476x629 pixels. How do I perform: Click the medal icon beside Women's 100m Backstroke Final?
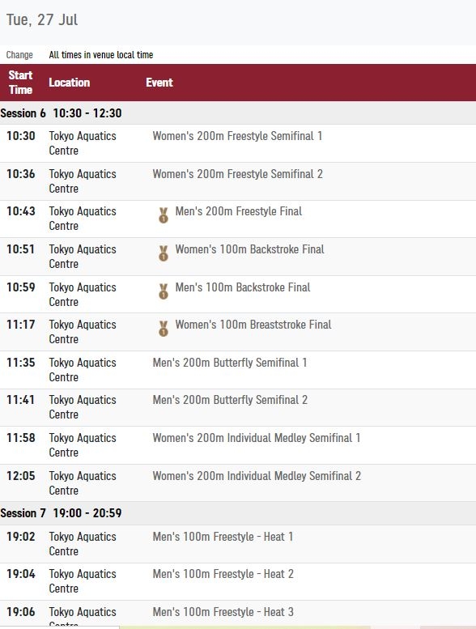point(164,253)
